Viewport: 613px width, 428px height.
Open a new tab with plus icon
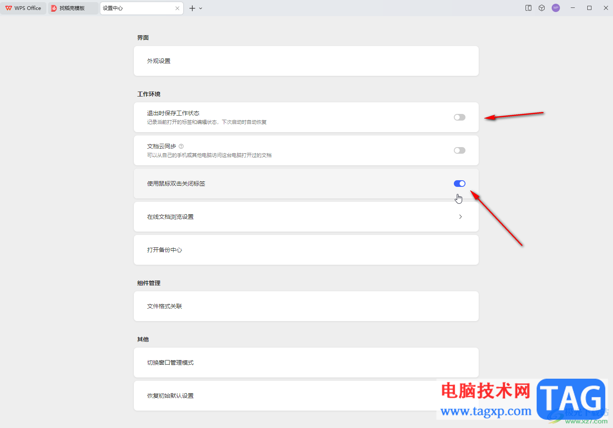pos(192,8)
